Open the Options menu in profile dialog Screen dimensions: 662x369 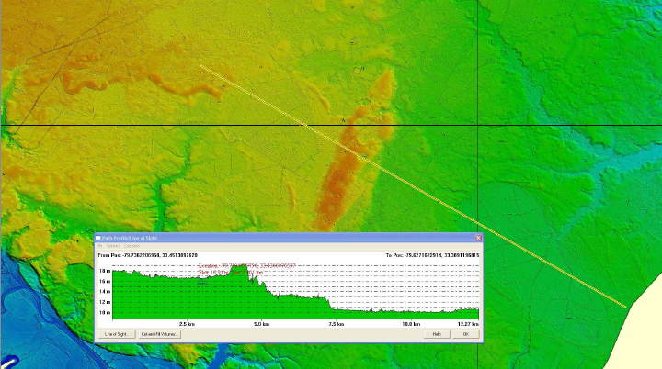(113, 246)
